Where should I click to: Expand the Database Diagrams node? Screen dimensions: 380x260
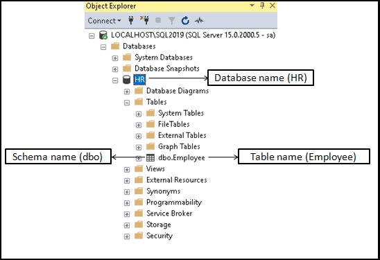coord(127,92)
